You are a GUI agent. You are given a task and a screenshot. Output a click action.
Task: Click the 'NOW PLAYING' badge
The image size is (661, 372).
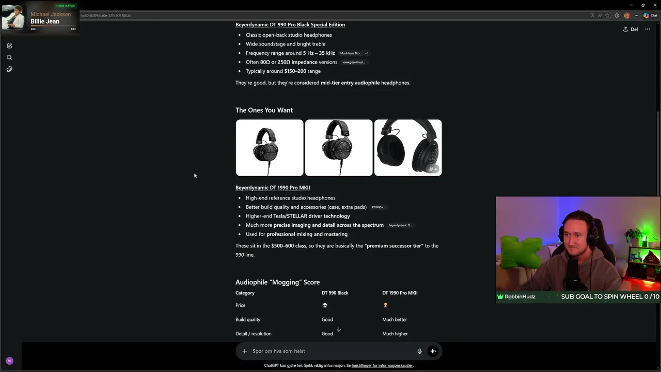pyautogui.click(x=65, y=6)
